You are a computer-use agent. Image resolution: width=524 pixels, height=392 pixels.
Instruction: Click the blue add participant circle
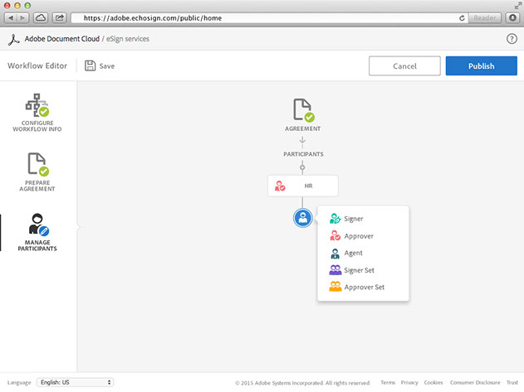pyautogui.click(x=303, y=218)
